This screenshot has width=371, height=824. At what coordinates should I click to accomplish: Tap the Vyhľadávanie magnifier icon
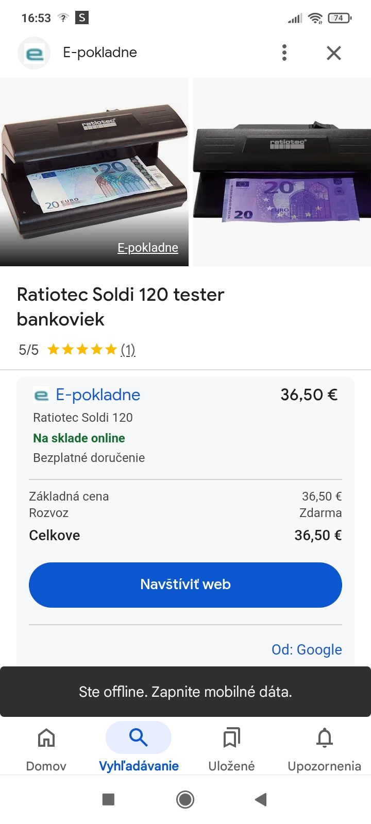(x=138, y=737)
